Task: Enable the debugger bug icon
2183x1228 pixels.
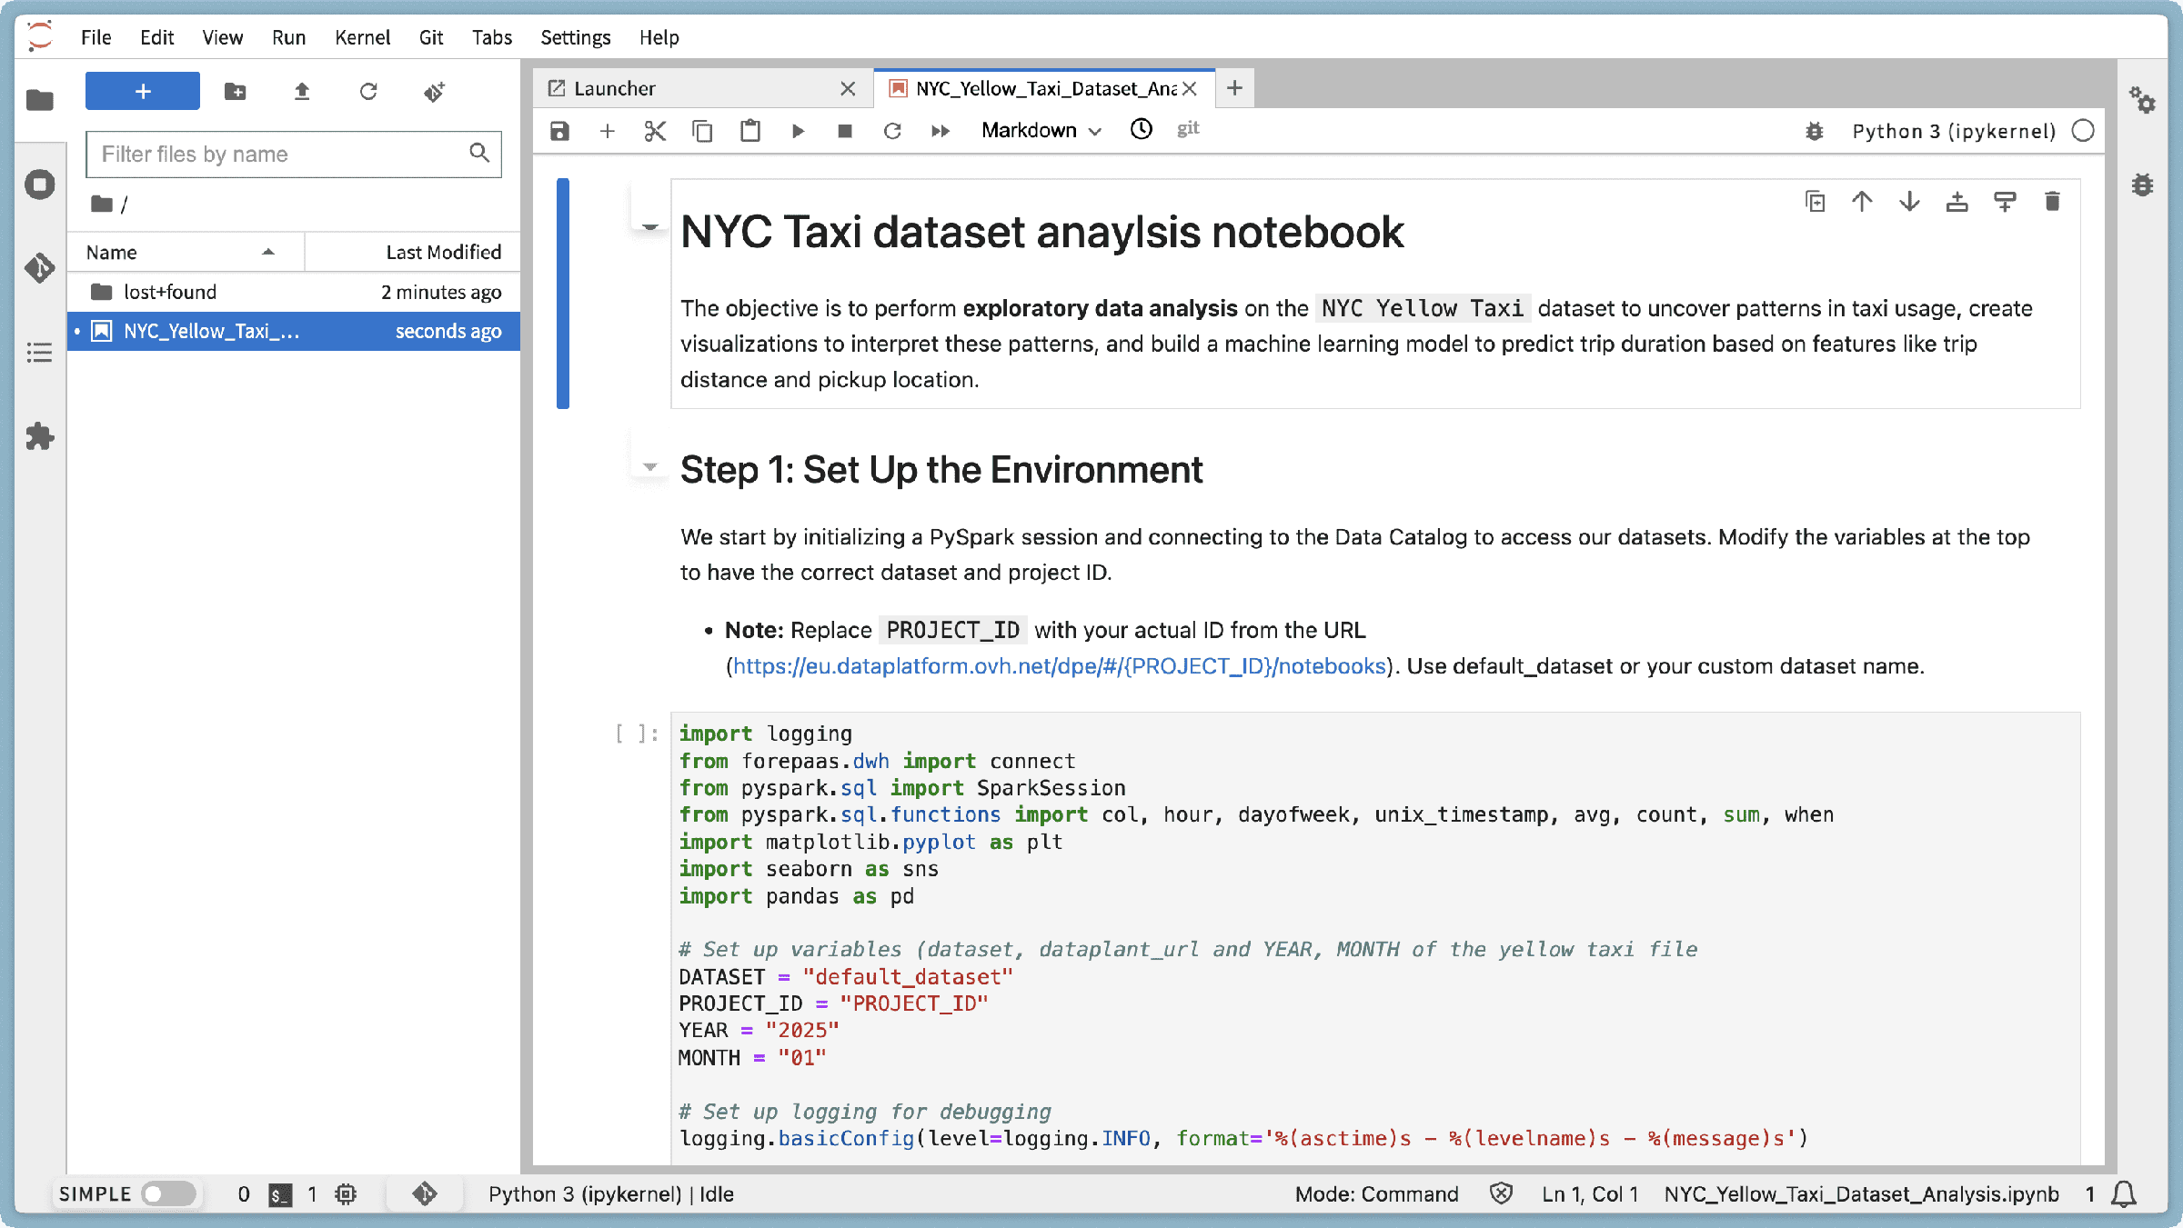Action: pyautogui.click(x=1815, y=131)
